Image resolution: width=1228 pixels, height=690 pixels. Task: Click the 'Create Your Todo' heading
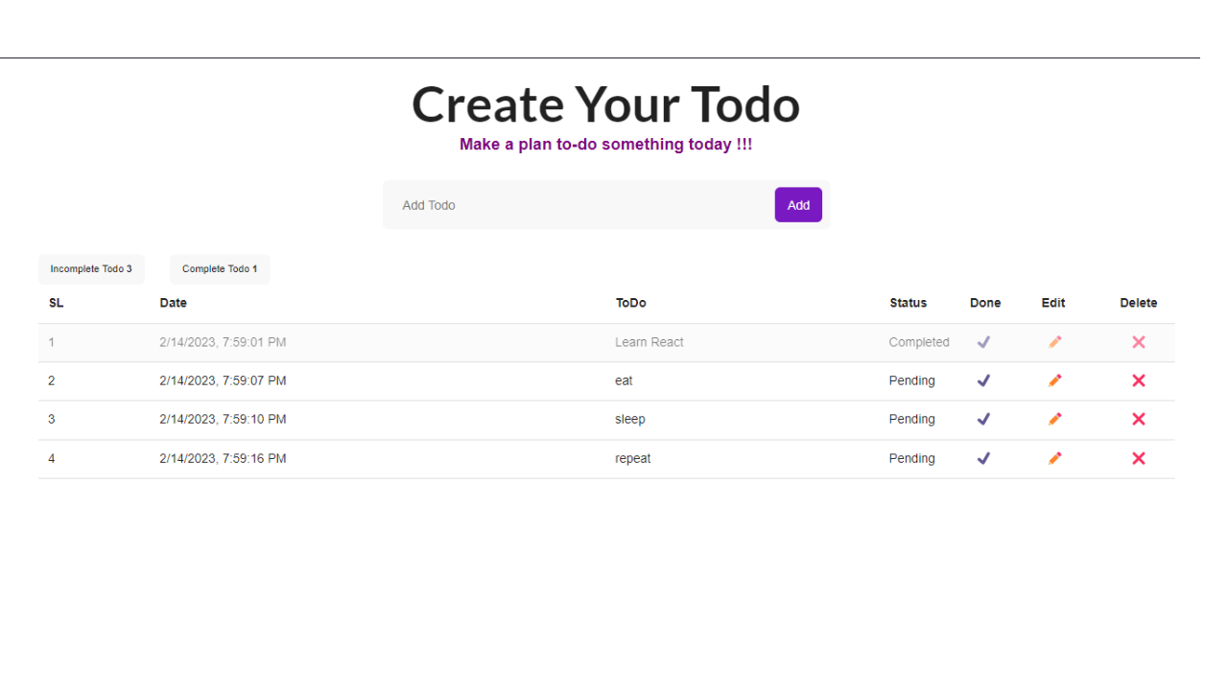tap(605, 104)
